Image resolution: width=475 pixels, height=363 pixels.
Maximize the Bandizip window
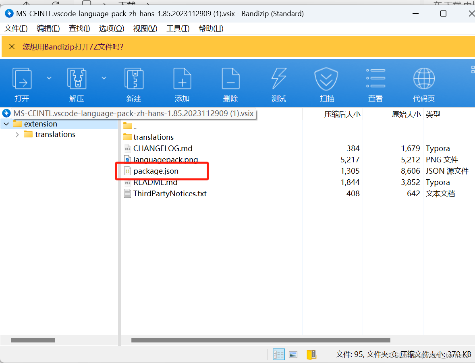[443, 14]
